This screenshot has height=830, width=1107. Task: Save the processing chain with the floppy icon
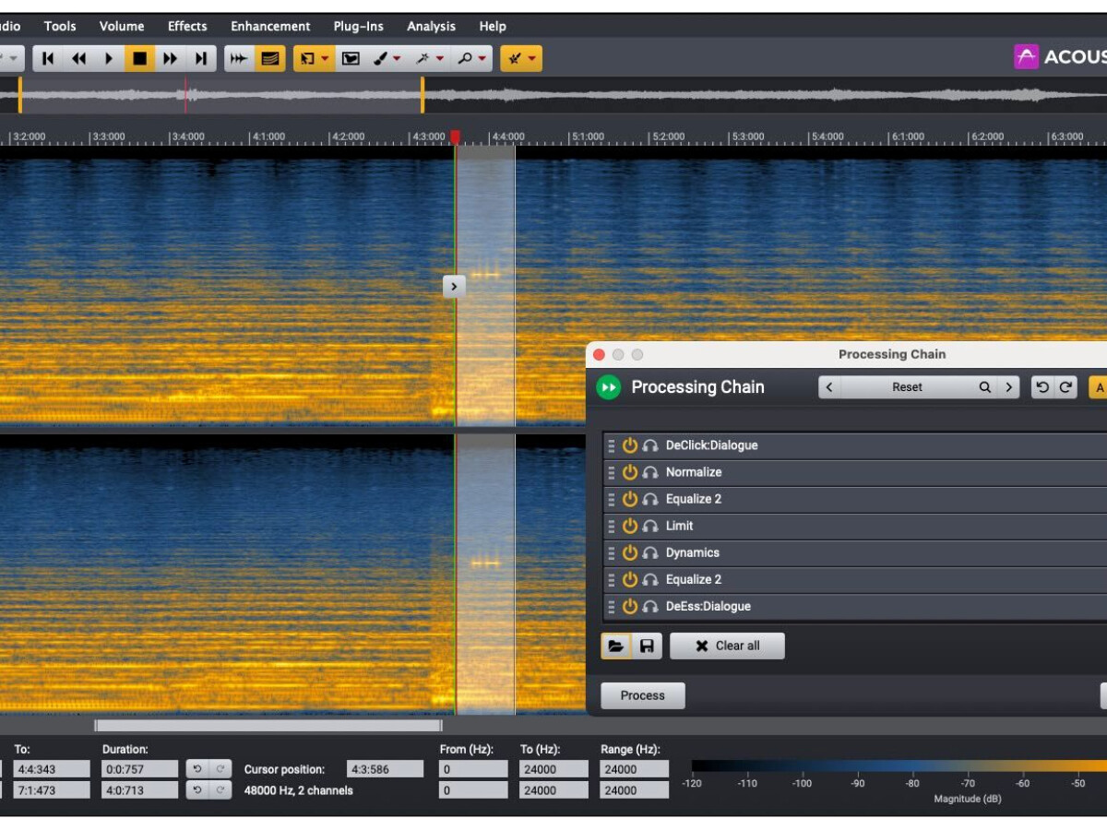pos(647,646)
